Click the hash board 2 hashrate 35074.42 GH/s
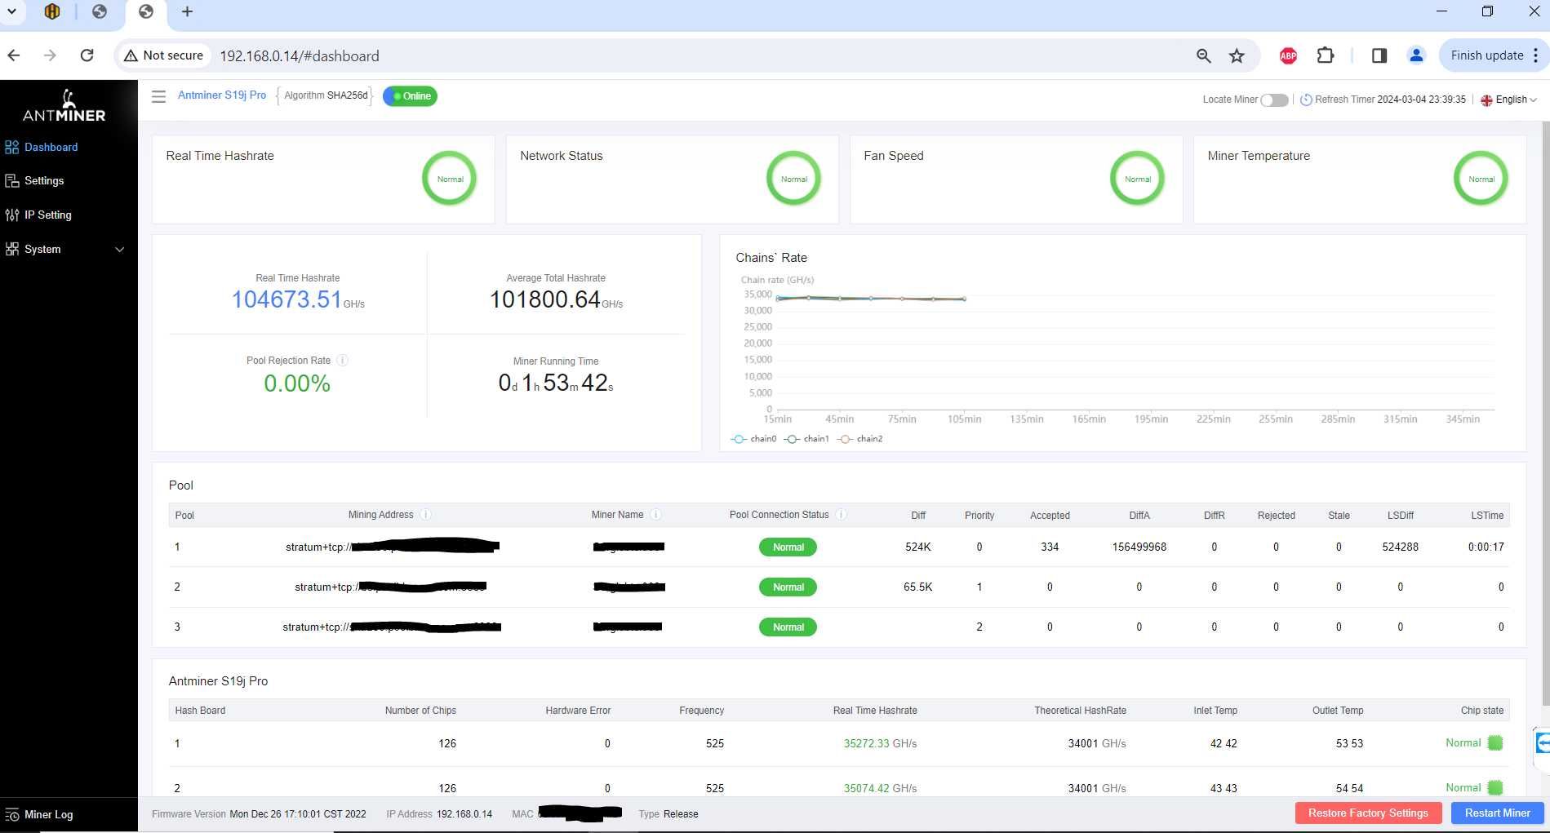Screen dimensions: 1550x833 pyautogui.click(x=880, y=788)
